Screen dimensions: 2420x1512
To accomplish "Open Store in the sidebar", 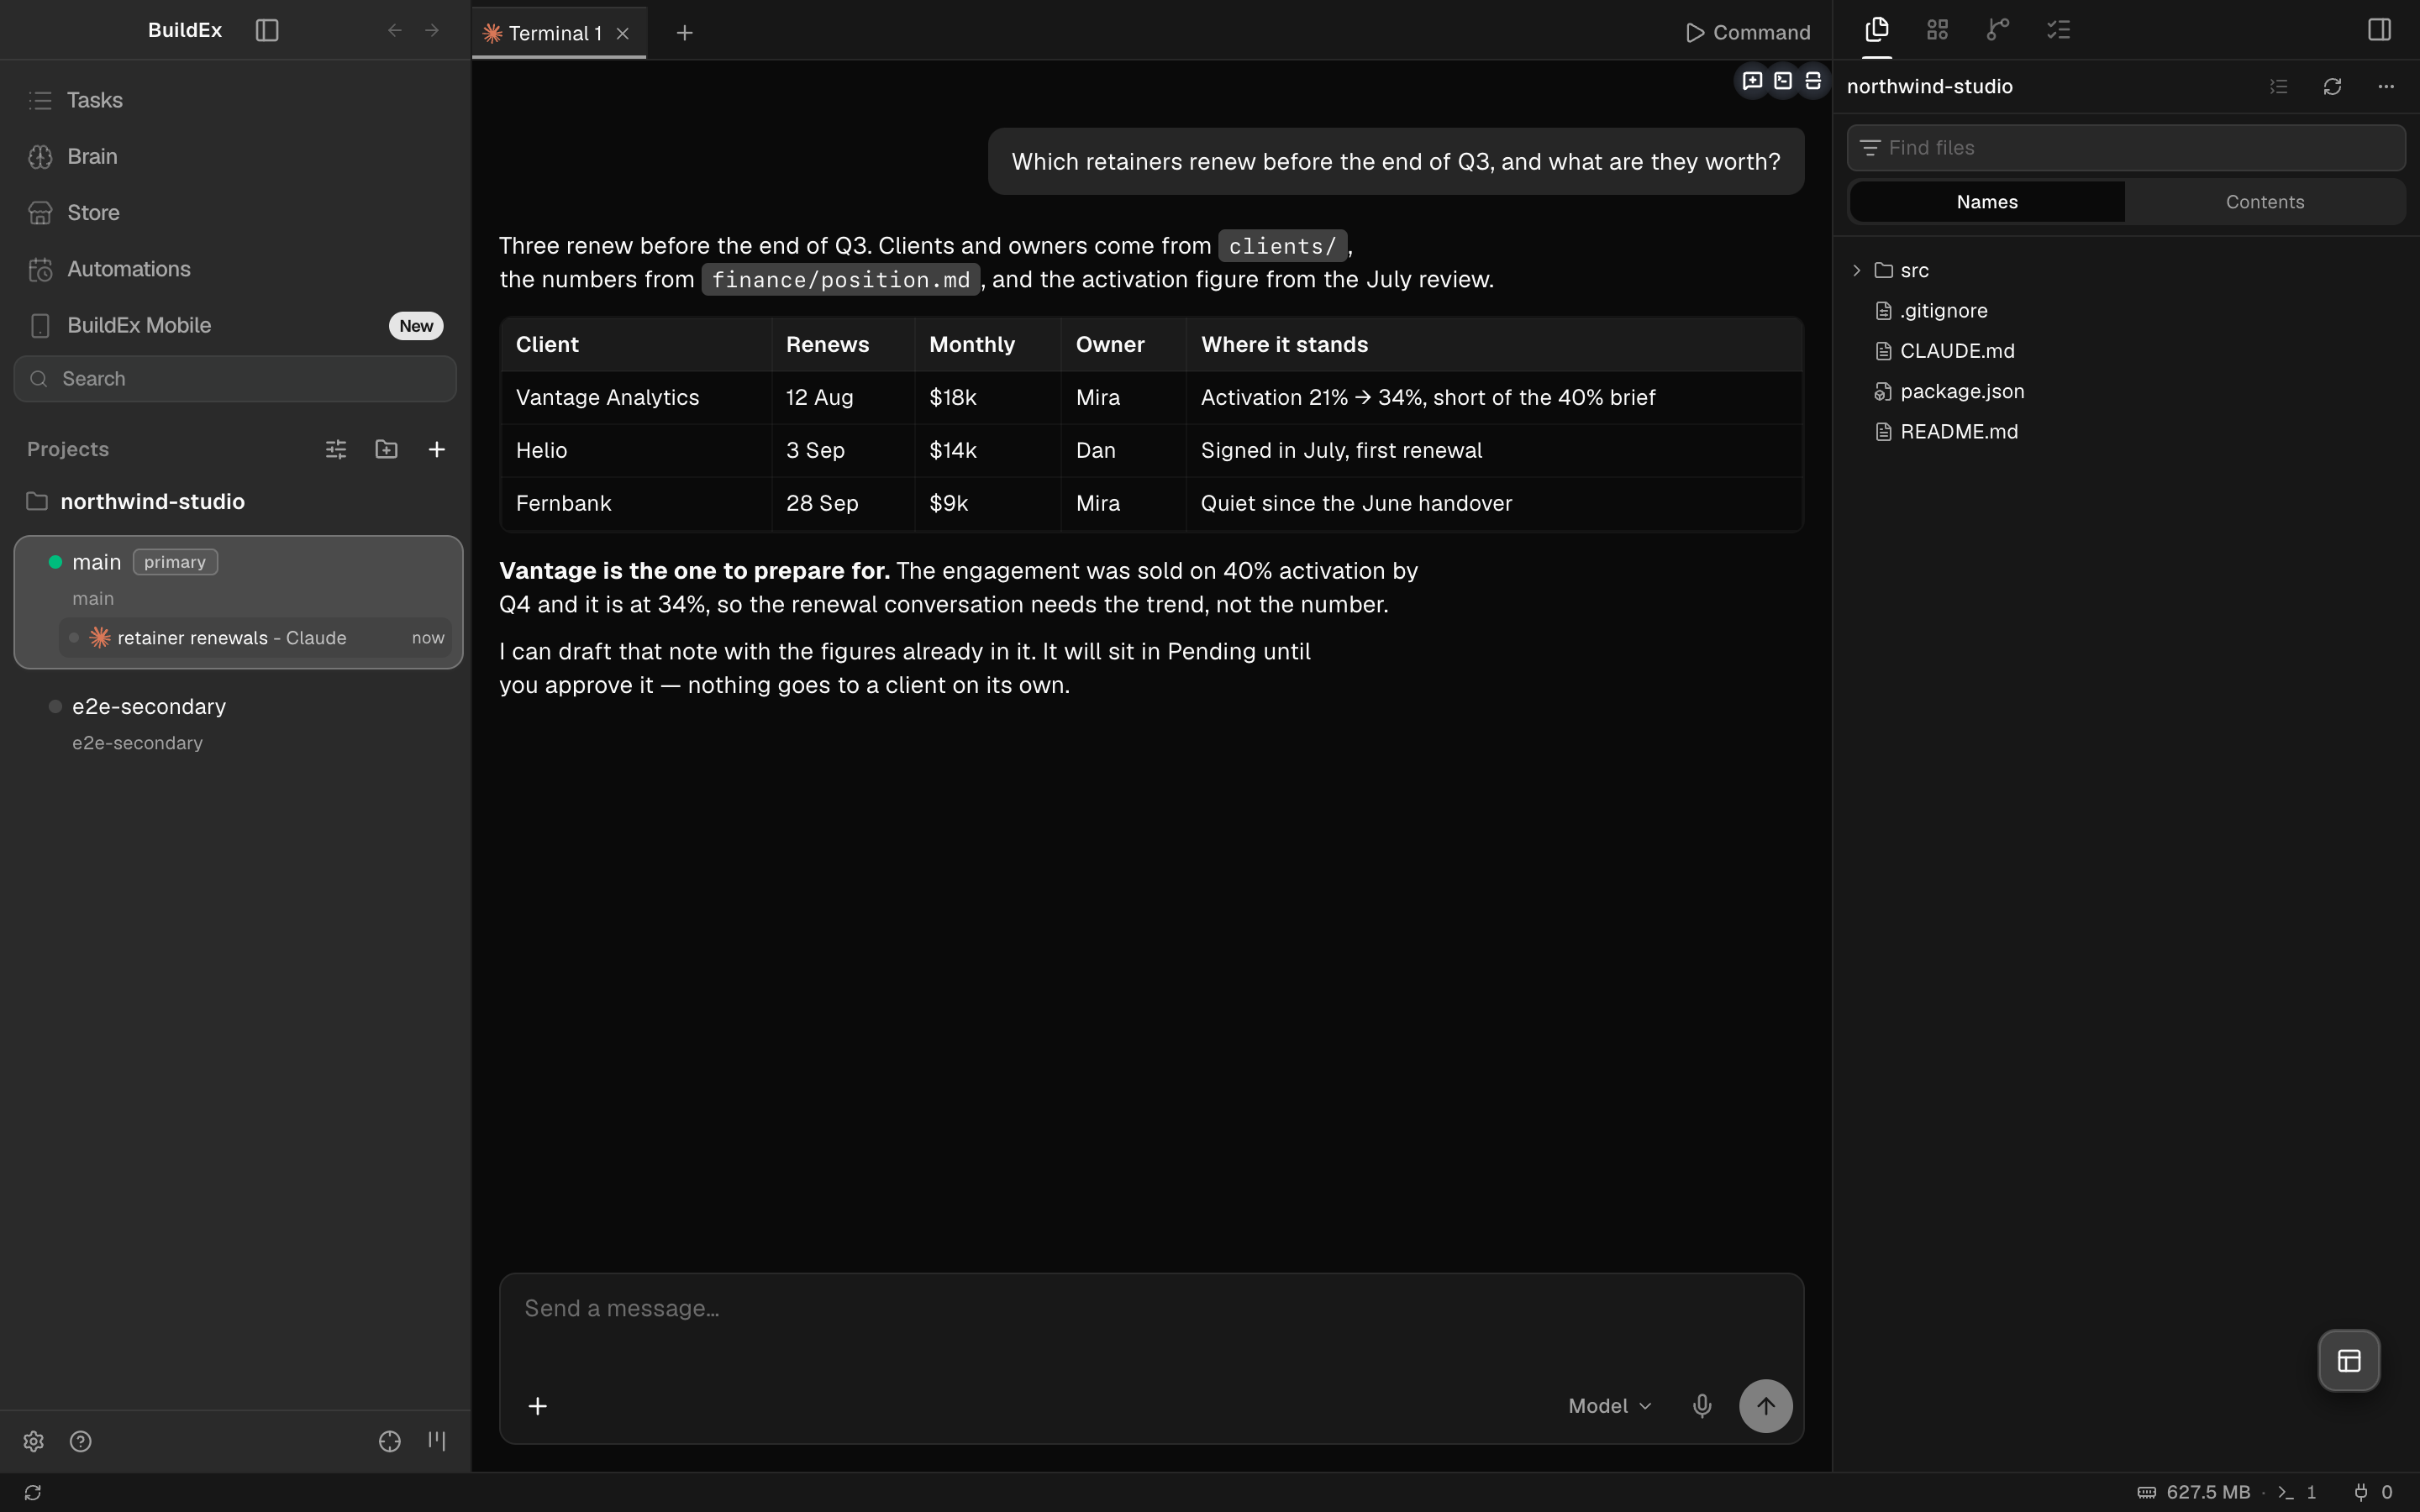I will [x=235, y=213].
